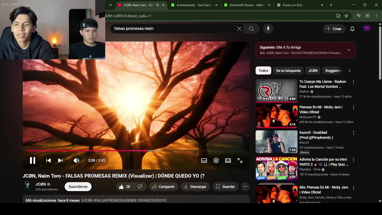This screenshot has height=215, width=382.
Task: Open the browser media control icon
Action: pyautogui.click(x=359, y=16)
